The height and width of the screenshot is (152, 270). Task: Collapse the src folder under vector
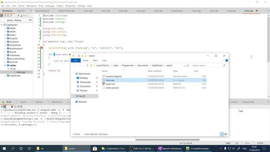click(8, 69)
